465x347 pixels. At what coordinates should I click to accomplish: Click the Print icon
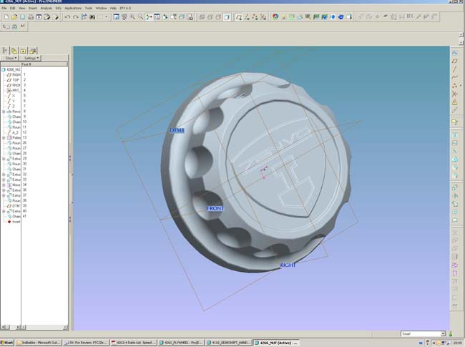pyautogui.click(x=31, y=17)
